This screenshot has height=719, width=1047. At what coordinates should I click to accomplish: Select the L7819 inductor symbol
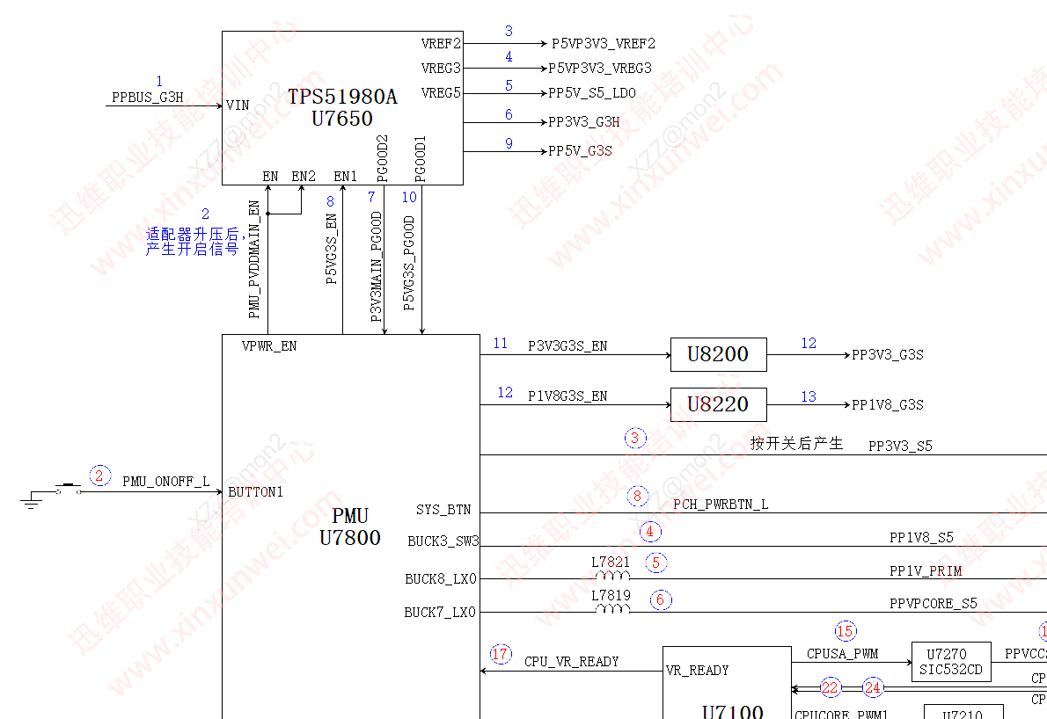[612, 609]
